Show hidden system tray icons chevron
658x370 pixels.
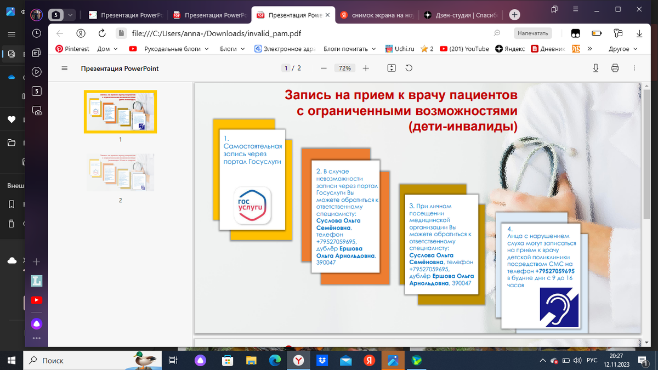click(x=543, y=360)
